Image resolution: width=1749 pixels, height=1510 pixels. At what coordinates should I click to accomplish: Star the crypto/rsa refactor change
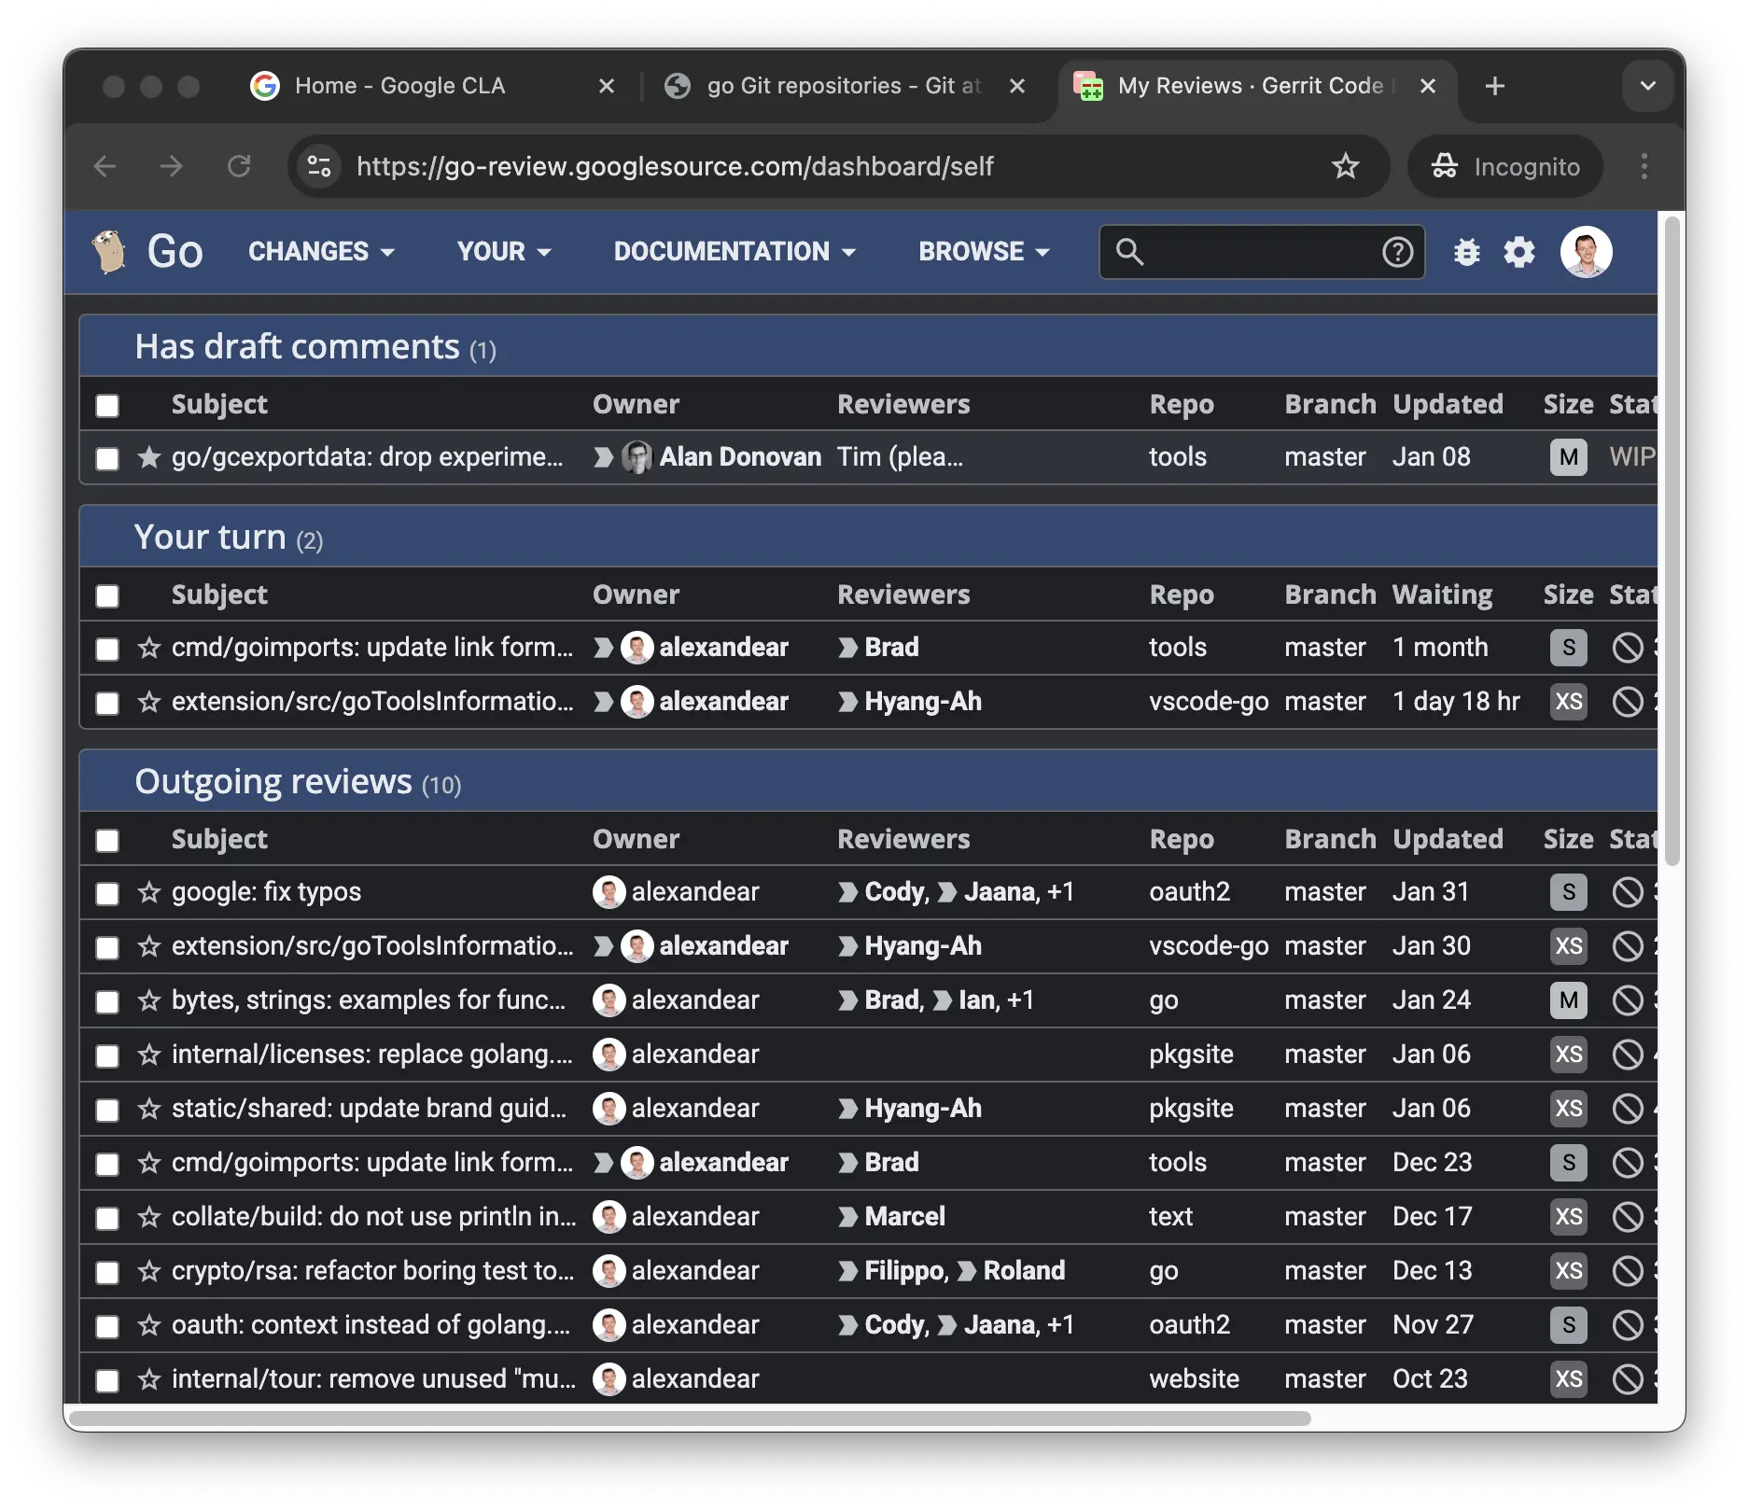point(149,1271)
